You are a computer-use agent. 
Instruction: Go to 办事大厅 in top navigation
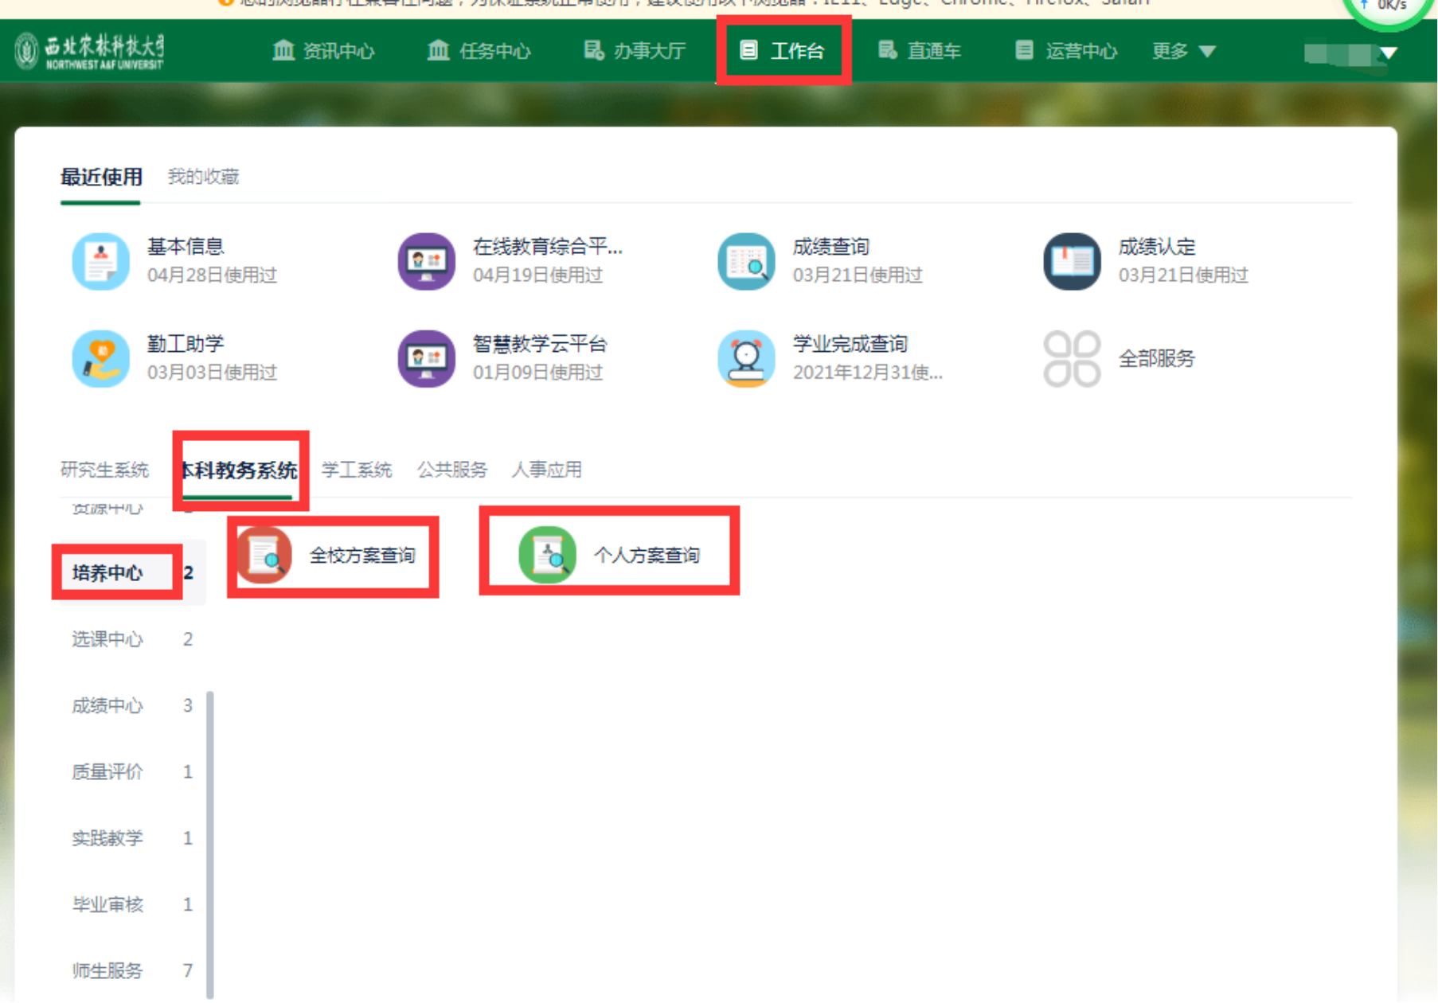point(635,51)
